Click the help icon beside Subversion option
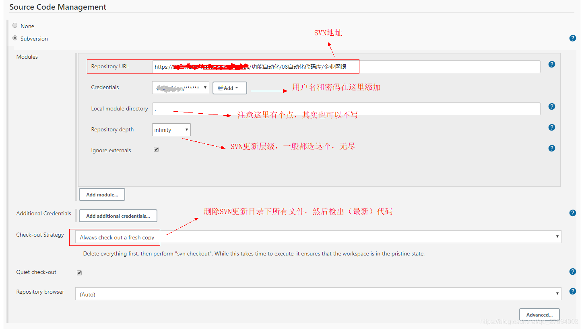582x329 pixels. (x=572, y=38)
